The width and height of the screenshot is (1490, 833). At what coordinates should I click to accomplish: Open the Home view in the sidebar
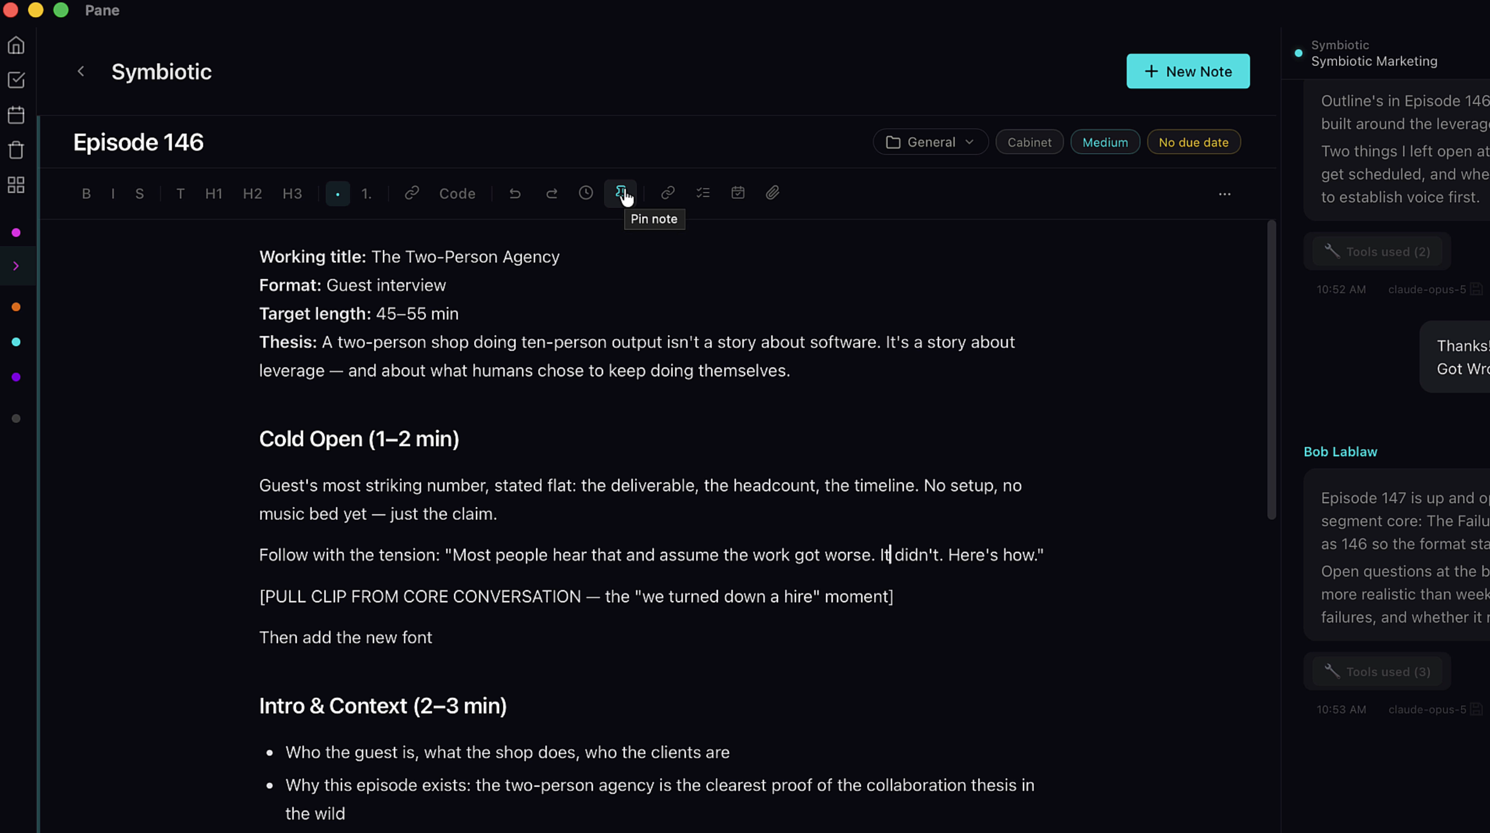[x=16, y=45]
